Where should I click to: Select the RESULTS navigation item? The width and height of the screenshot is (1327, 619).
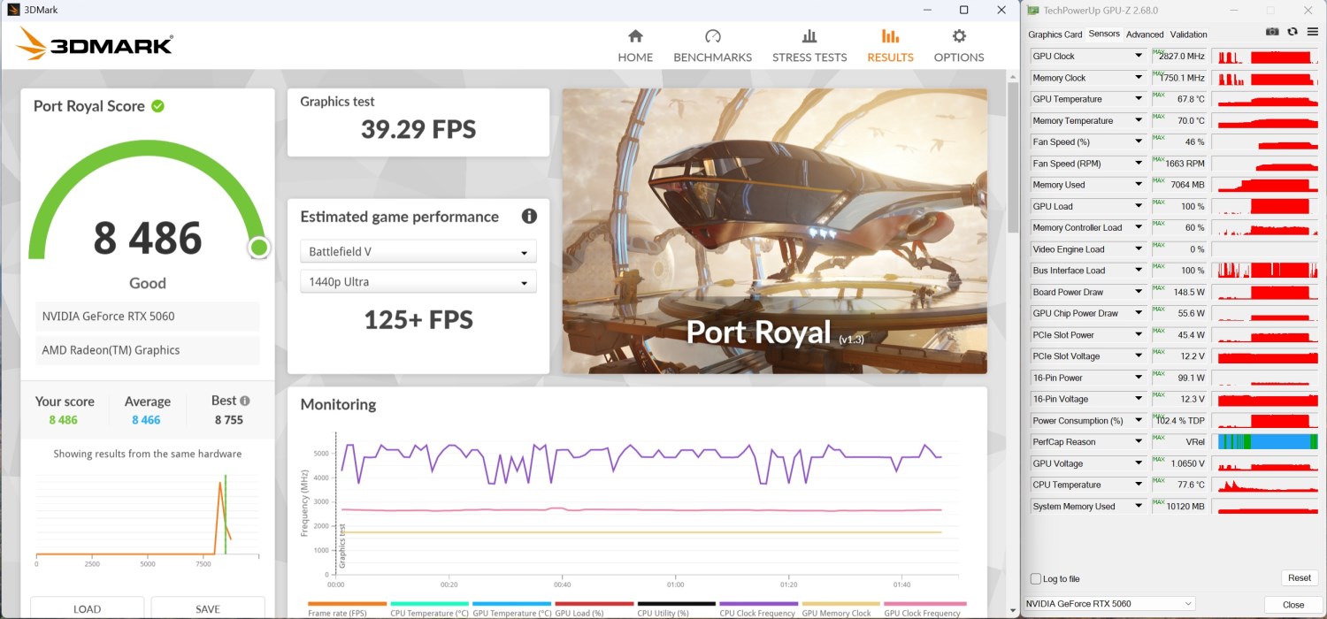(x=890, y=46)
